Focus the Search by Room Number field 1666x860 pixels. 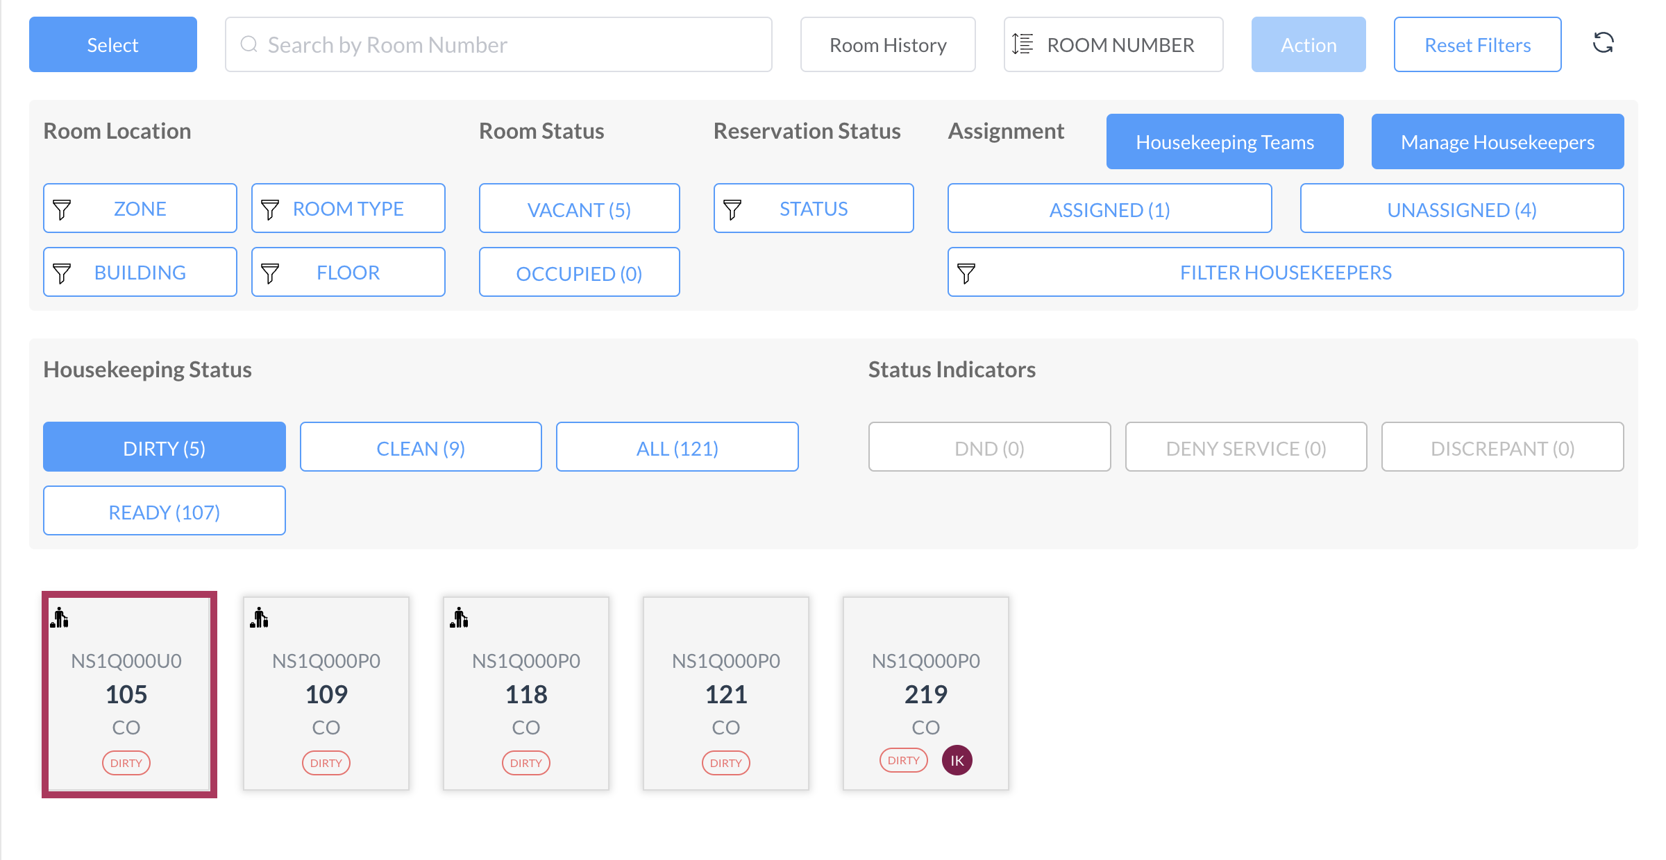coord(514,44)
